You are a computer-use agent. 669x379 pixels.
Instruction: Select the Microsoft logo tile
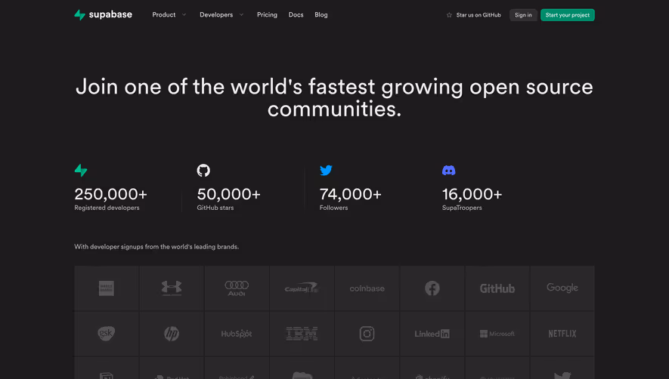pyautogui.click(x=497, y=334)
